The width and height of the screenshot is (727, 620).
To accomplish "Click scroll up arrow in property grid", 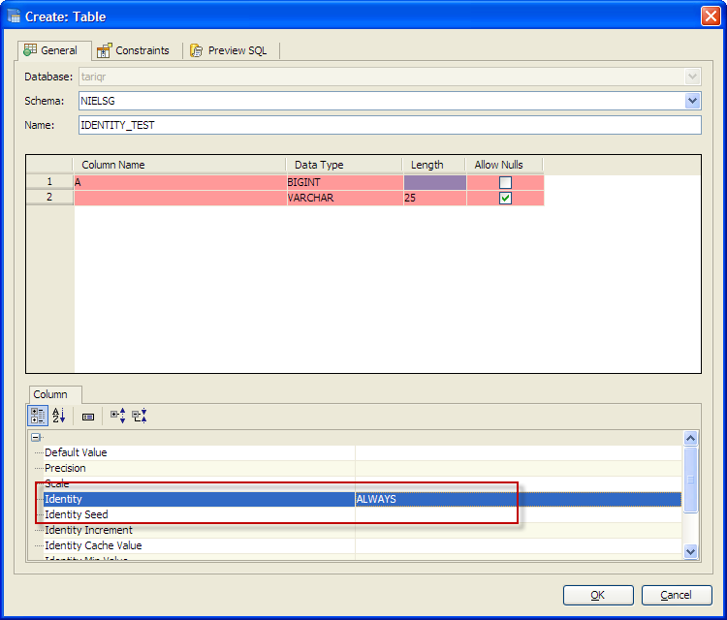I will coord(690,438).
